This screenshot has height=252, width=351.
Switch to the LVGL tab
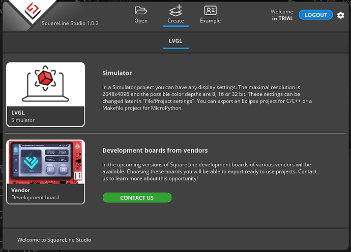click(175, 41)
